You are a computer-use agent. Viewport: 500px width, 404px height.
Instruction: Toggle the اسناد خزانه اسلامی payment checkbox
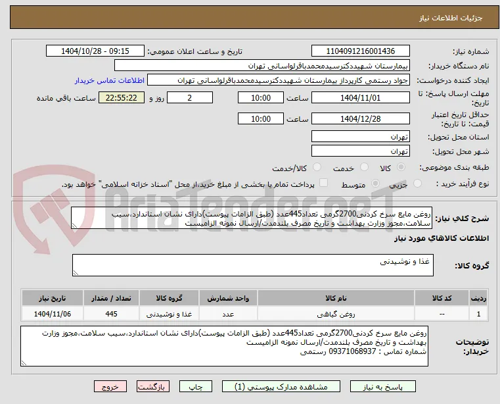pyautogui.click(x=324, y=183)
